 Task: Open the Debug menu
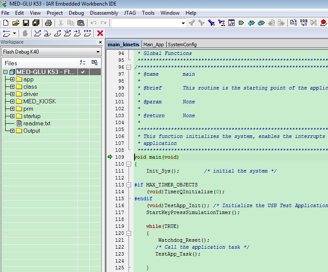[x=76, y=13]
